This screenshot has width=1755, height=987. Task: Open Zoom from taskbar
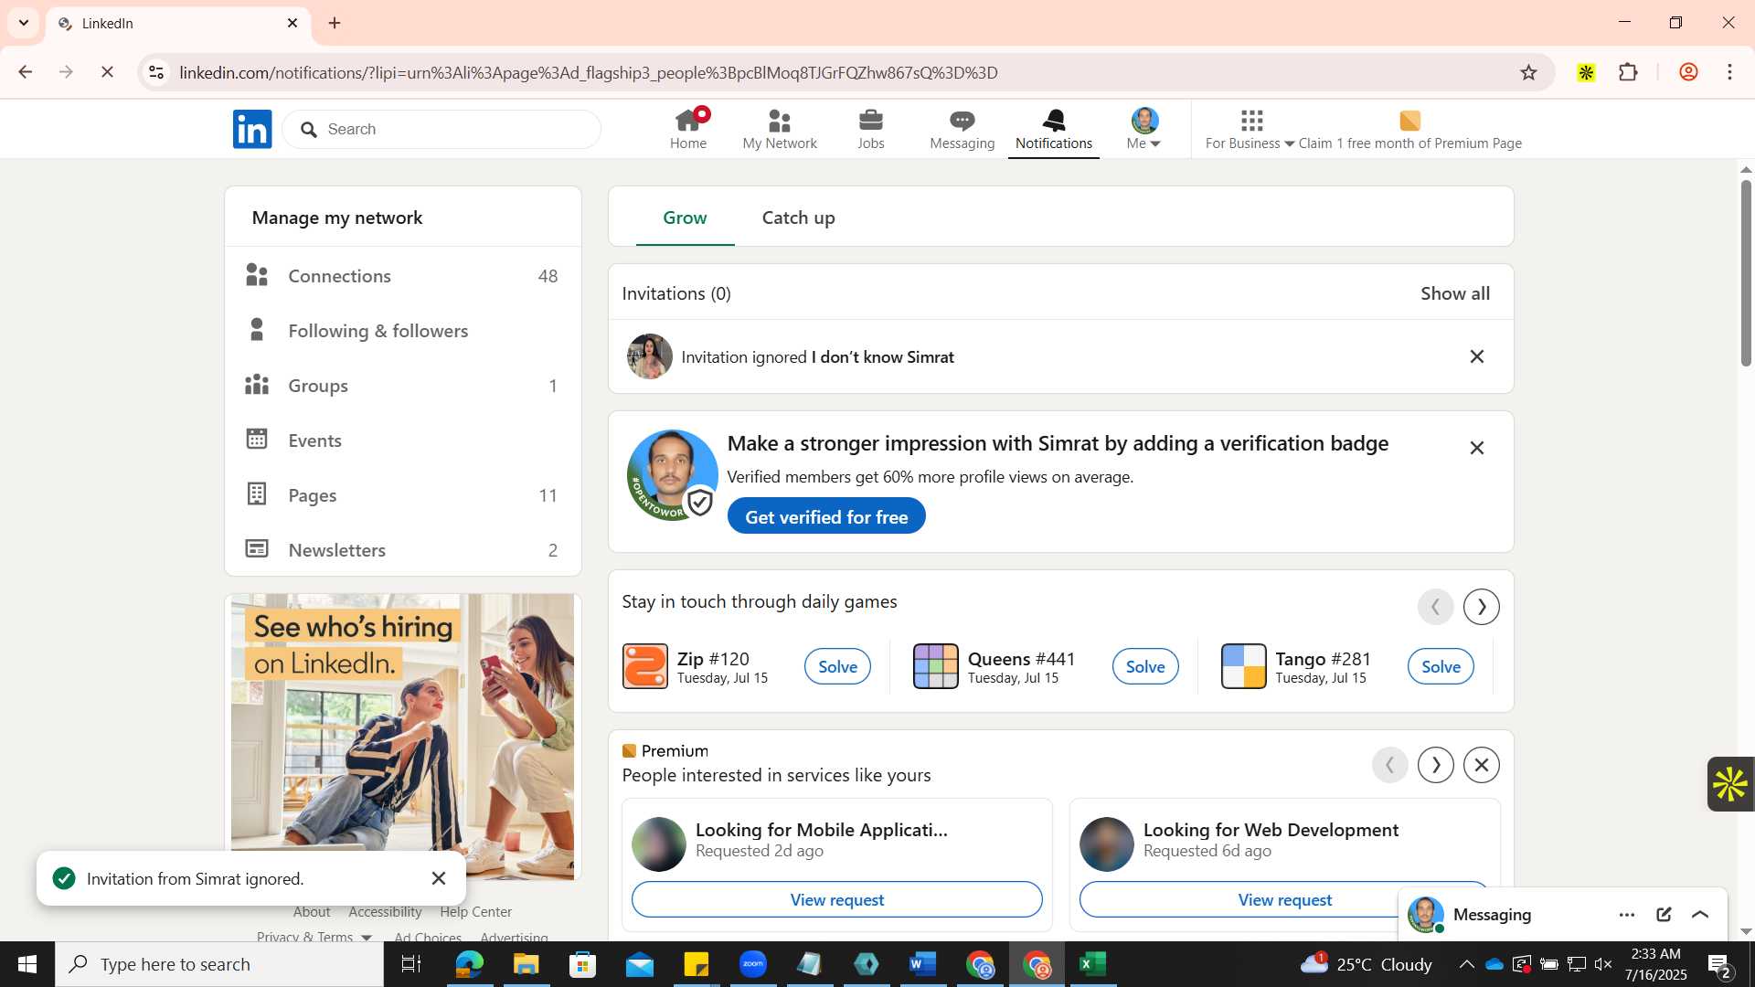click(753, 964)
